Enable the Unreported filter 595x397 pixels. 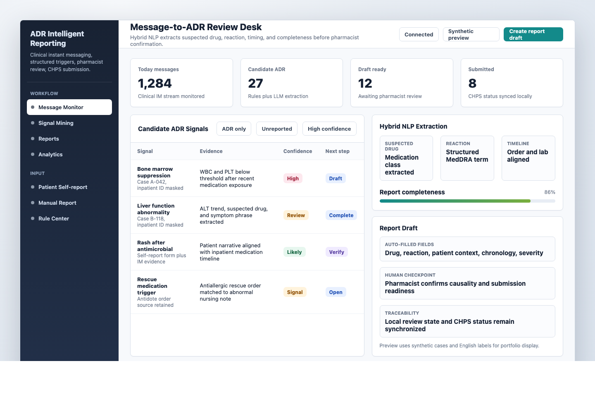276,129
